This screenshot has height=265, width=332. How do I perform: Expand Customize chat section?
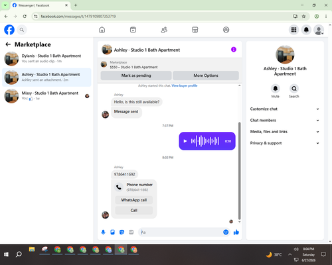[x=285, y=109]
